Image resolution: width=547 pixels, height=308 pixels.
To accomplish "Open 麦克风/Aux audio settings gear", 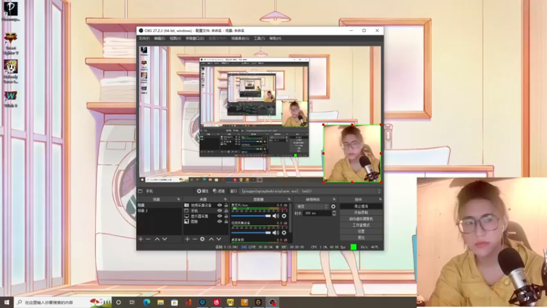I will 284,216.
